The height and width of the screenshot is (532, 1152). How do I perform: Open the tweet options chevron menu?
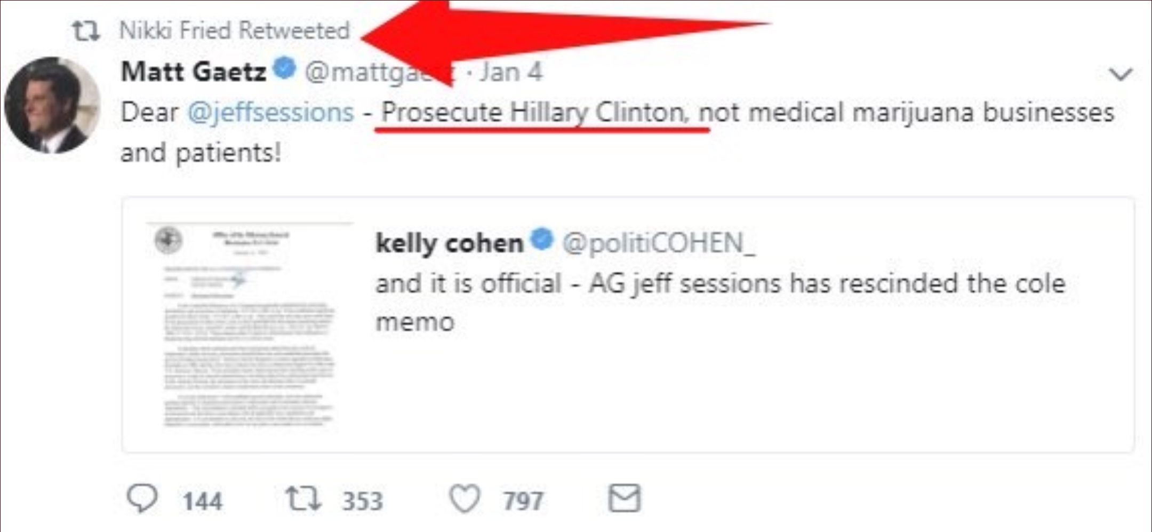pyautogui.click(x=1120, y=74)
